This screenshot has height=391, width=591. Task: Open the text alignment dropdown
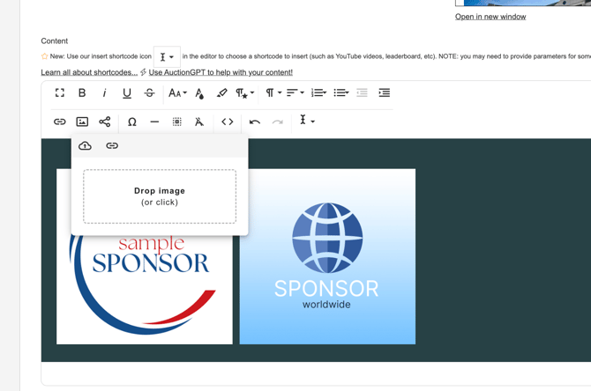pos(295,92)
